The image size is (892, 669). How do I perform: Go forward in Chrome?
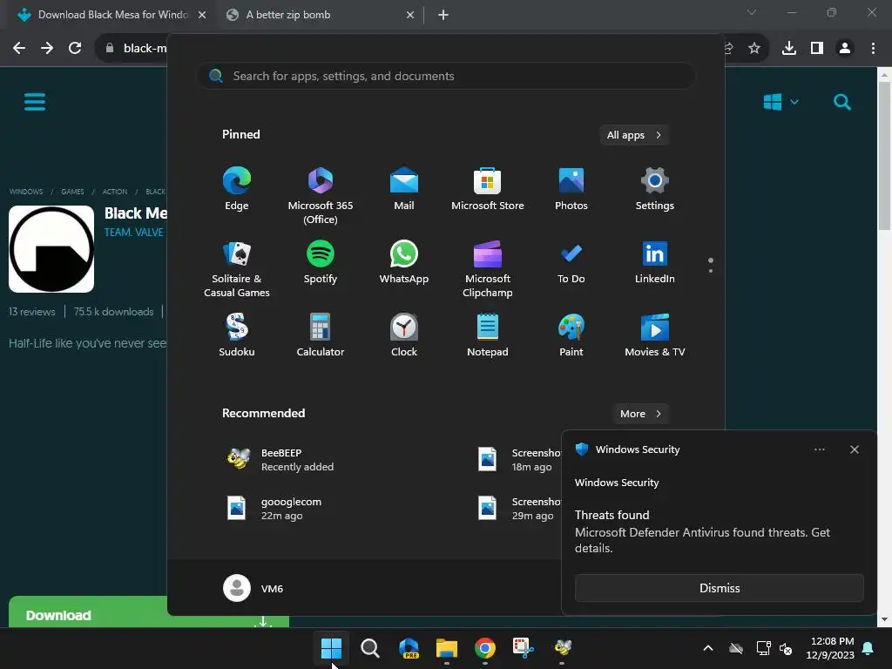click(47, 49)
